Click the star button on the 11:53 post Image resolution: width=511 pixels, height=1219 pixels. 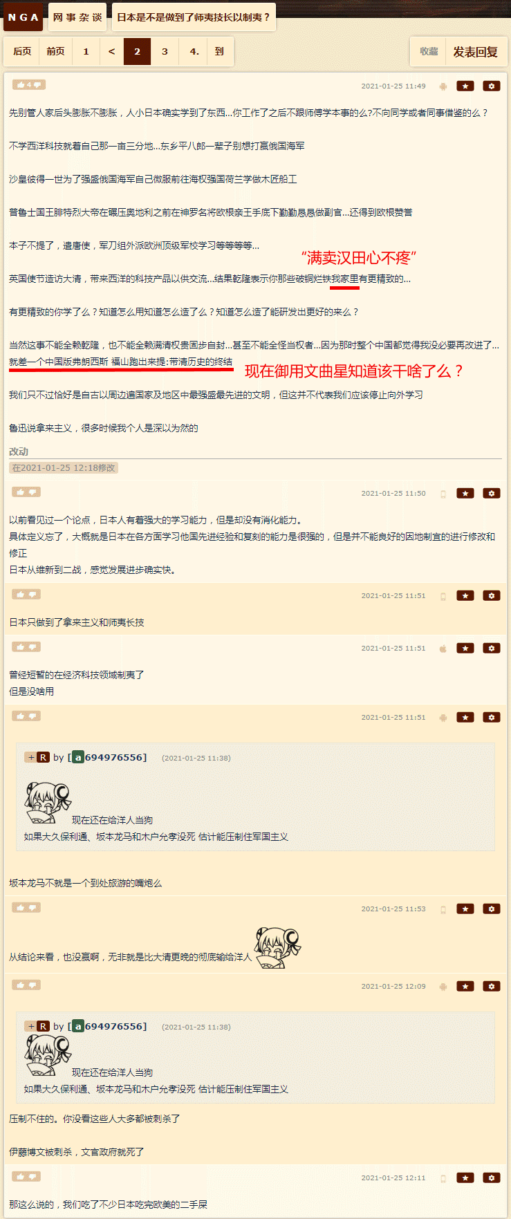[465, 909]
